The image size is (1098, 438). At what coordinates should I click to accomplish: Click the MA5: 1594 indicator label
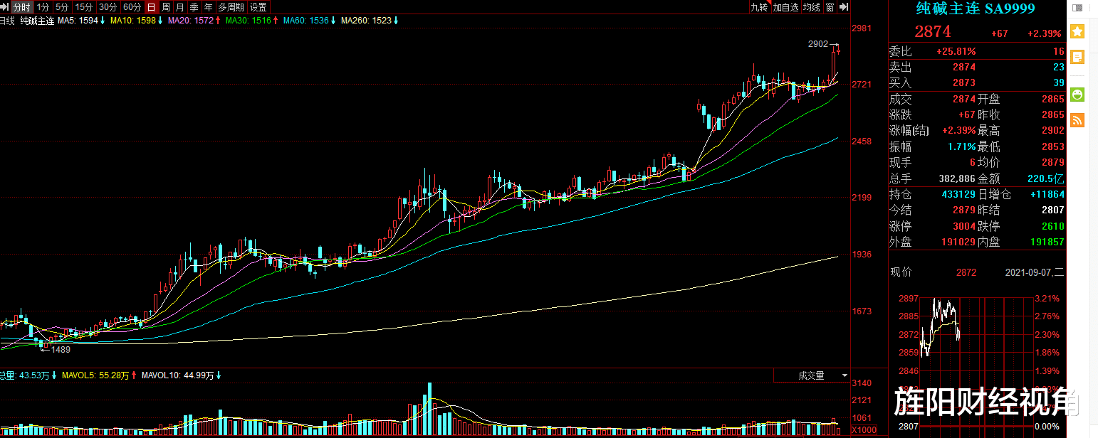(80, 21)
